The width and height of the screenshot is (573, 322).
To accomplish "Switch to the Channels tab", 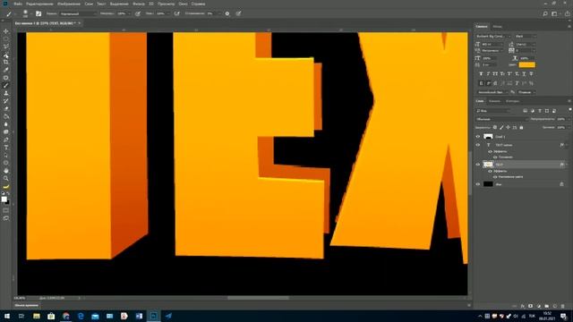I will coord(494,101).
